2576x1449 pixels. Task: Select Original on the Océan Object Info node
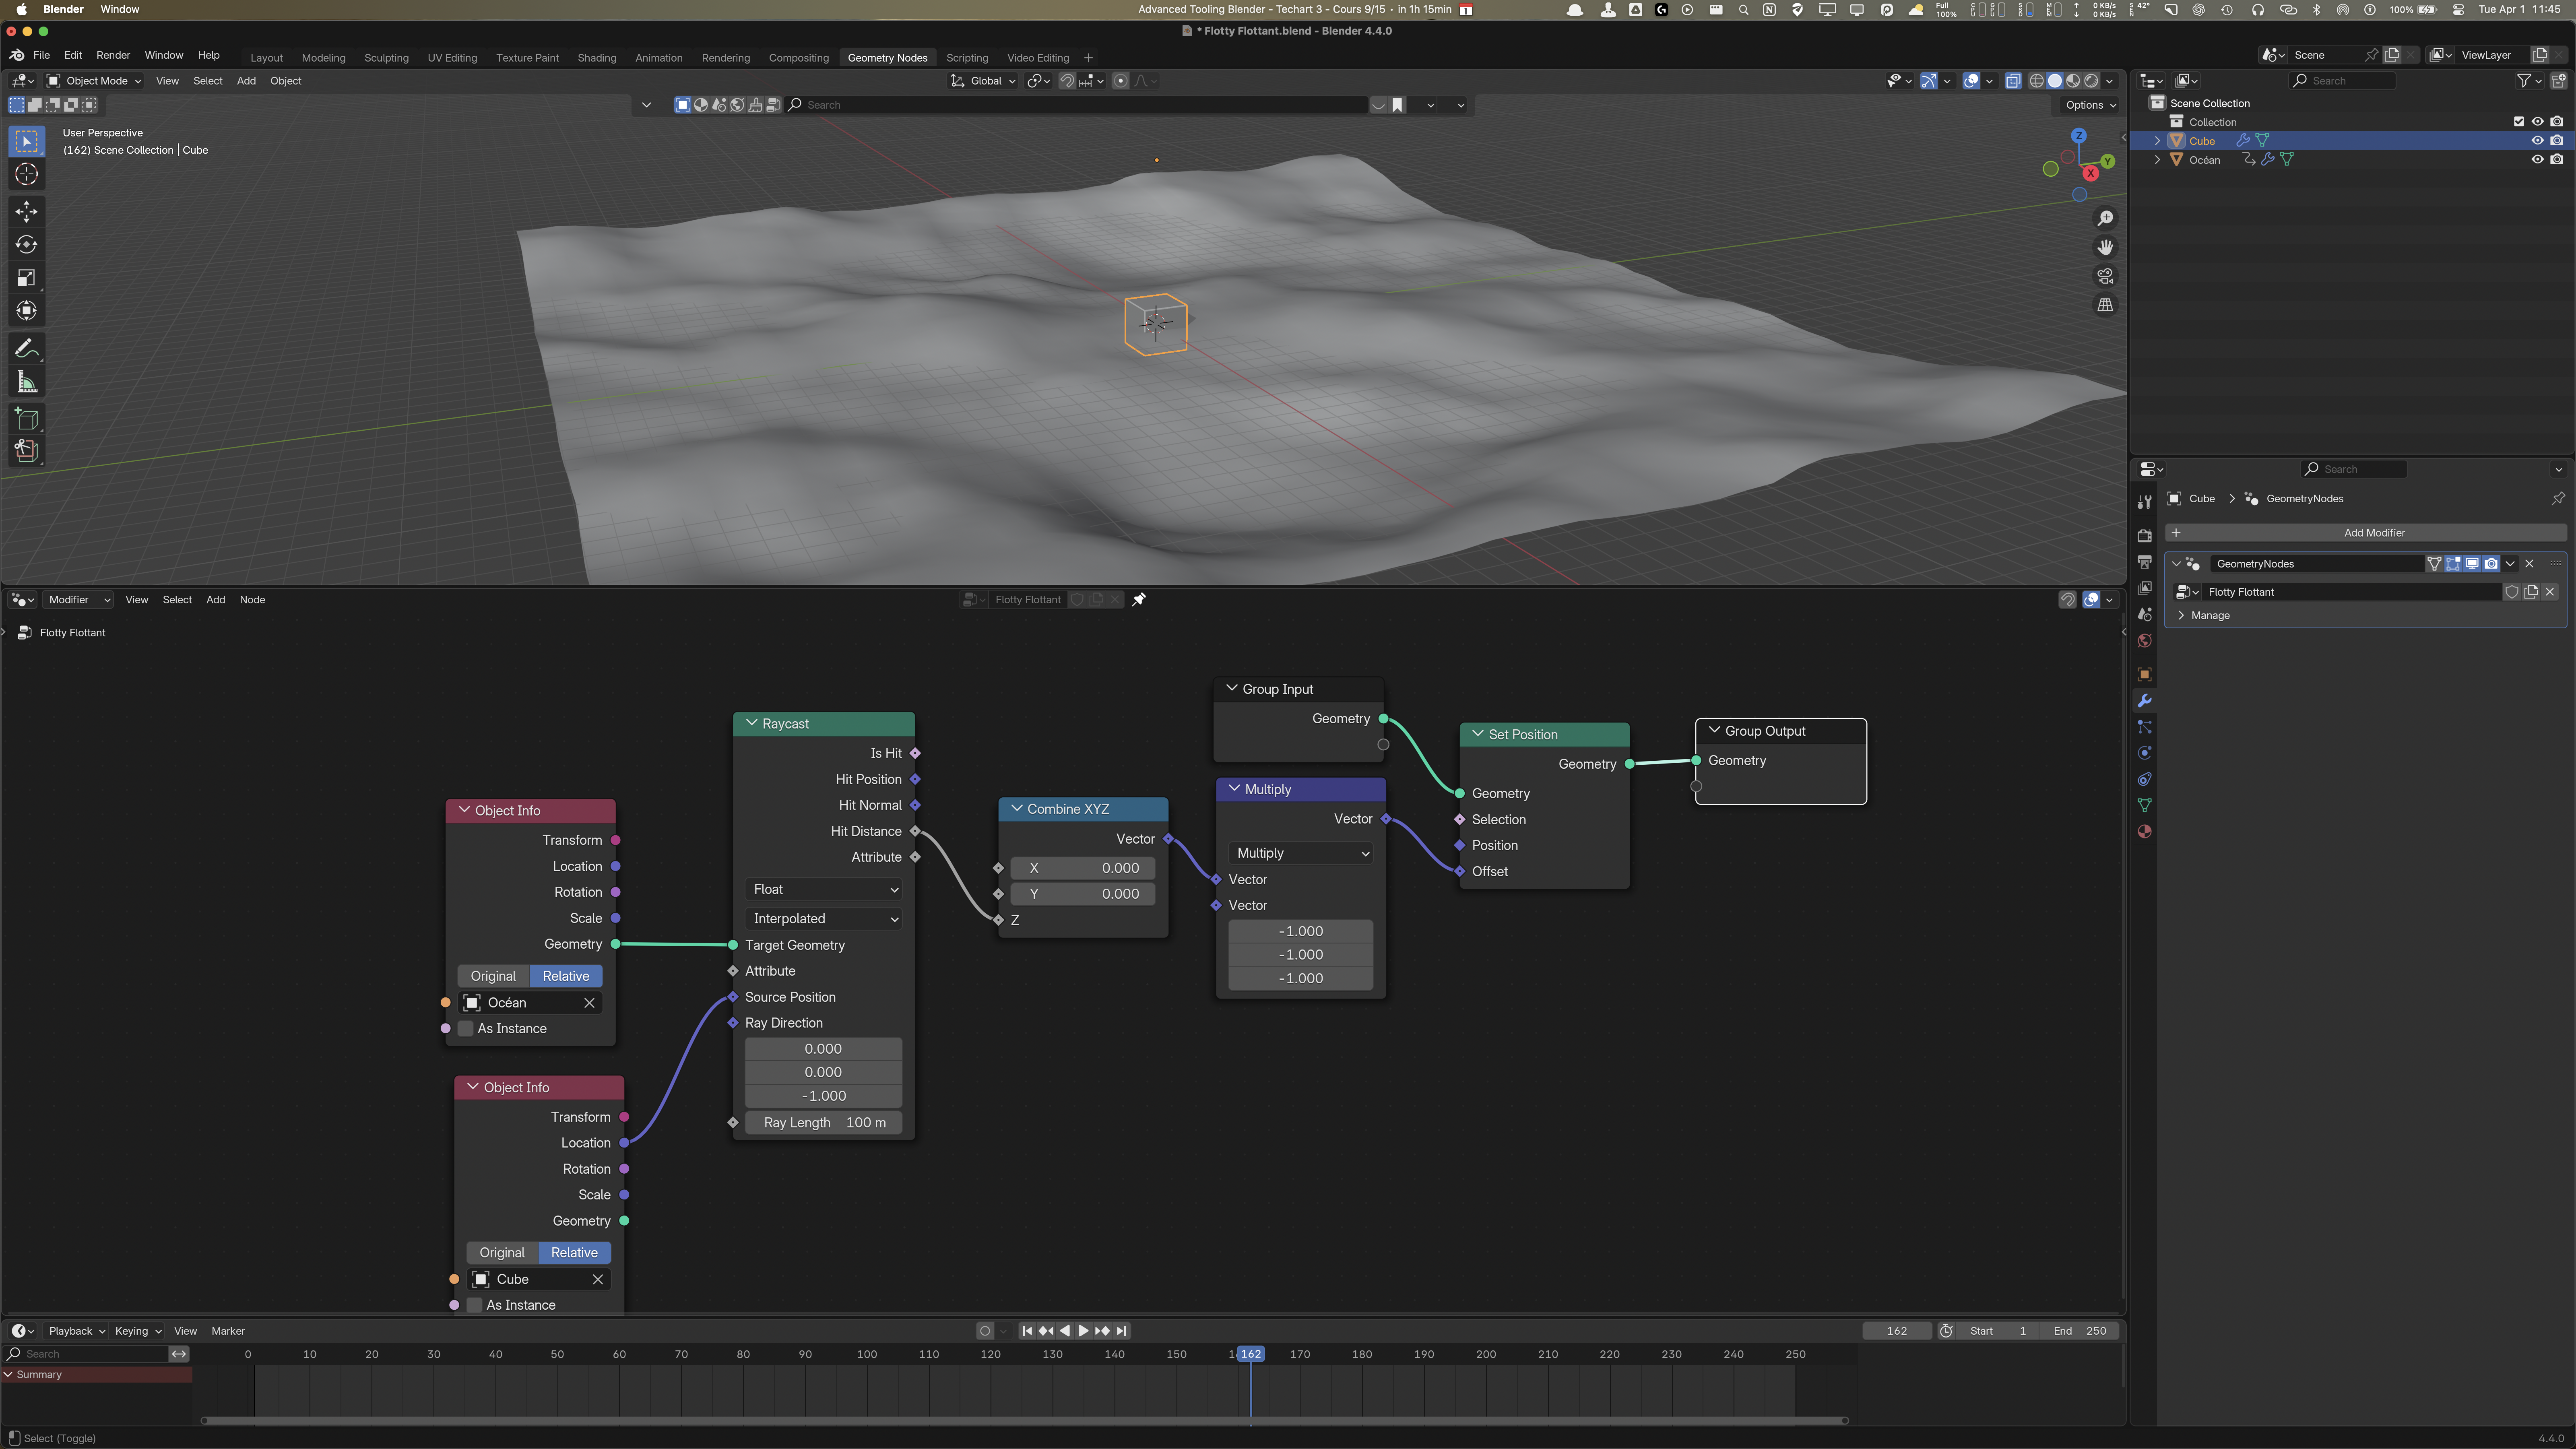click(493, 977)
